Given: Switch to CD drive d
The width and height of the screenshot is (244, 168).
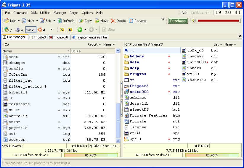Looking at the screenshot, I should 41,30.
